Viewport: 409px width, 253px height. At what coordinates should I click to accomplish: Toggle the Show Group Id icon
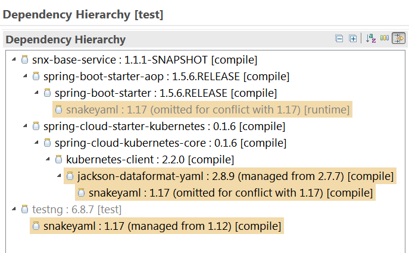[385, 38]
